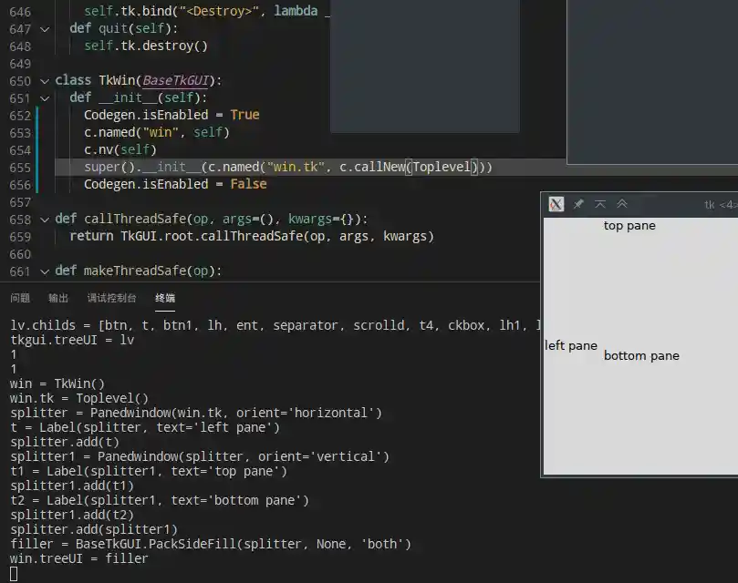Toggle keep-above-others icon in tk title bar
This screenshot has height=583, width=738.
600,204
